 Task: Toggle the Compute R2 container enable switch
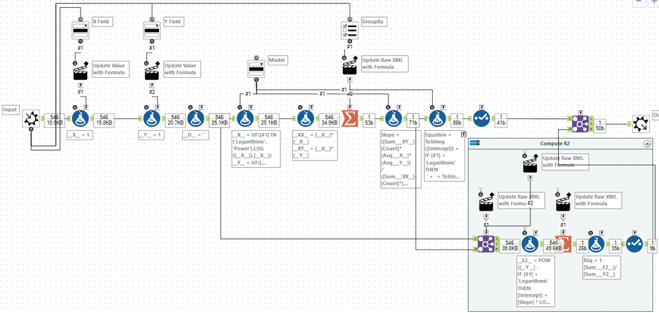476,143
